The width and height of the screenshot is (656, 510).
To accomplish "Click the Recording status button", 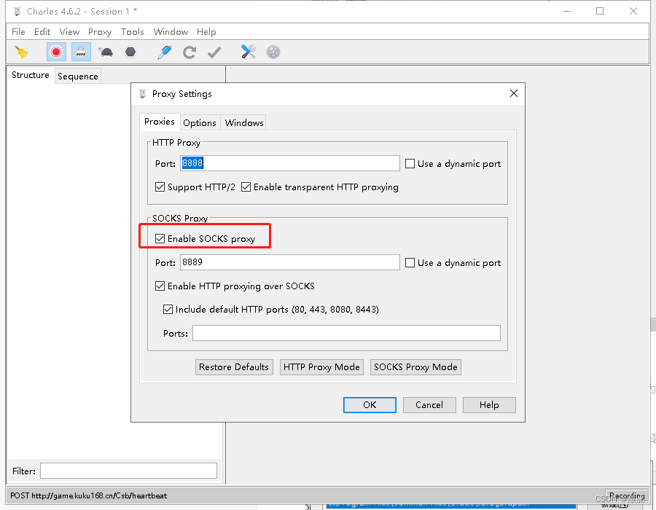I will click(x=626, y=495).
